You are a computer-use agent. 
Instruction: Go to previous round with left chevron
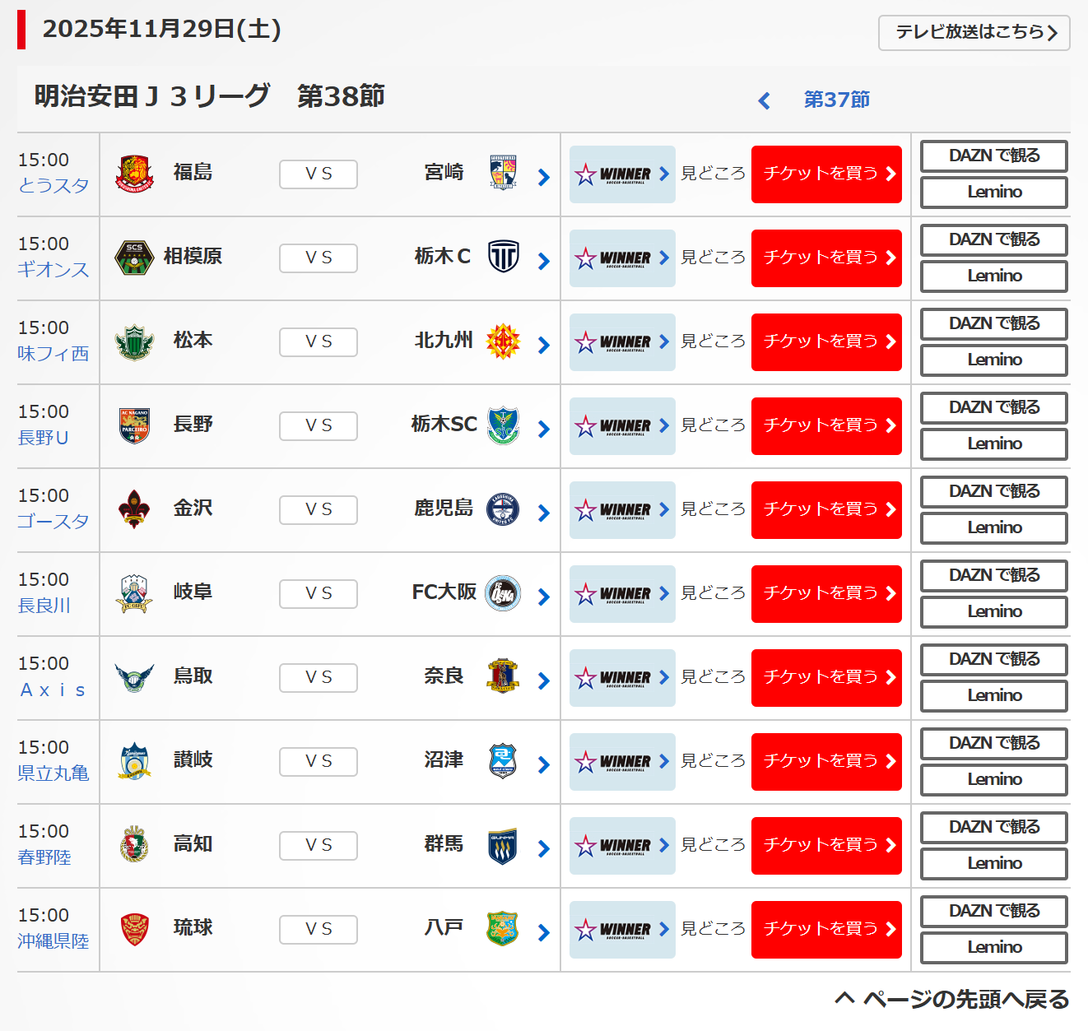(x=764, y=100)
